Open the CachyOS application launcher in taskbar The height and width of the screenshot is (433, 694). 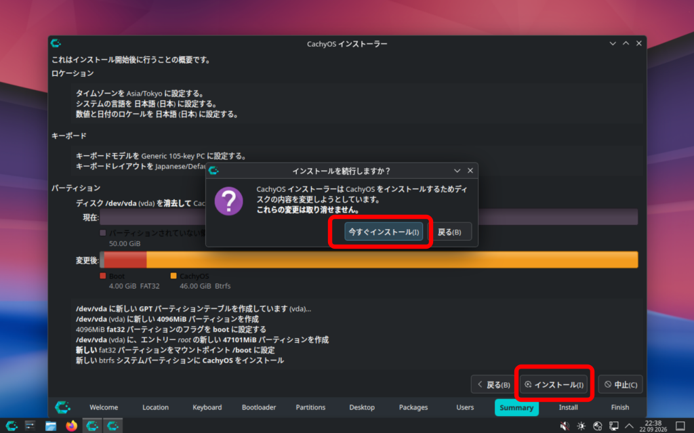click(12, 426)
